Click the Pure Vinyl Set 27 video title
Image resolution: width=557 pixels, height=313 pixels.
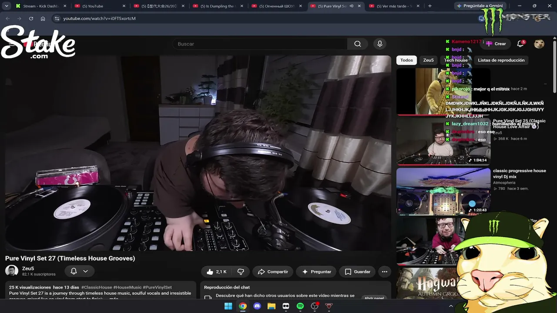pyautogui.click(x=70, y=258)
